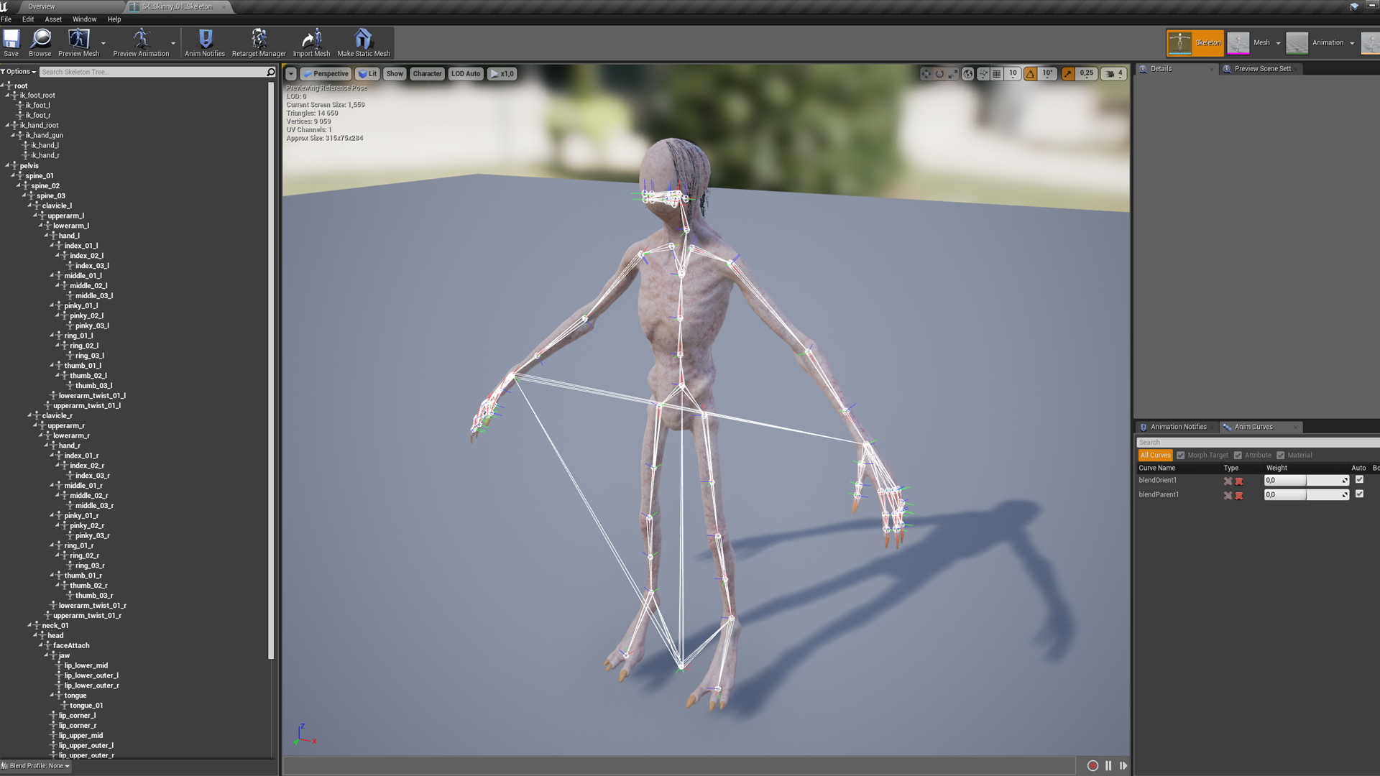Toggle the Morph Target checkbox

(1180, 456)
